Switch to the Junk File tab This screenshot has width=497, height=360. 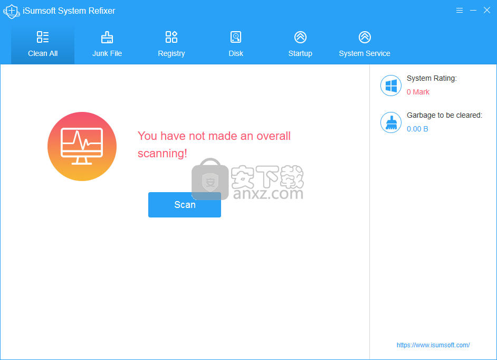click(x=107, y=44)
